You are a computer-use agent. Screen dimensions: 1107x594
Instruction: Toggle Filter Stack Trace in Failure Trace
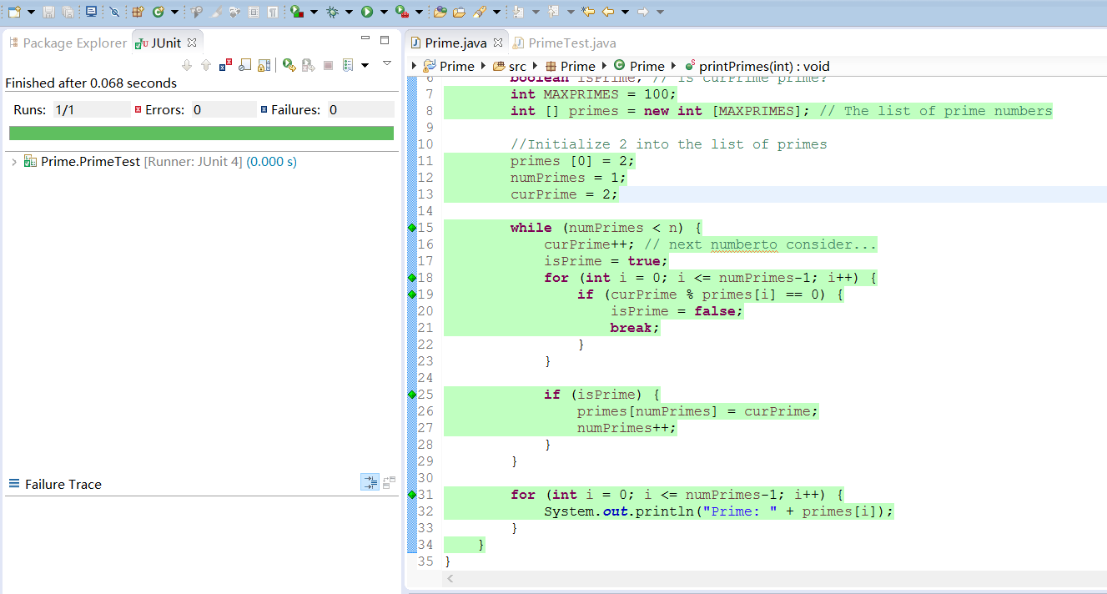[370, 482]
